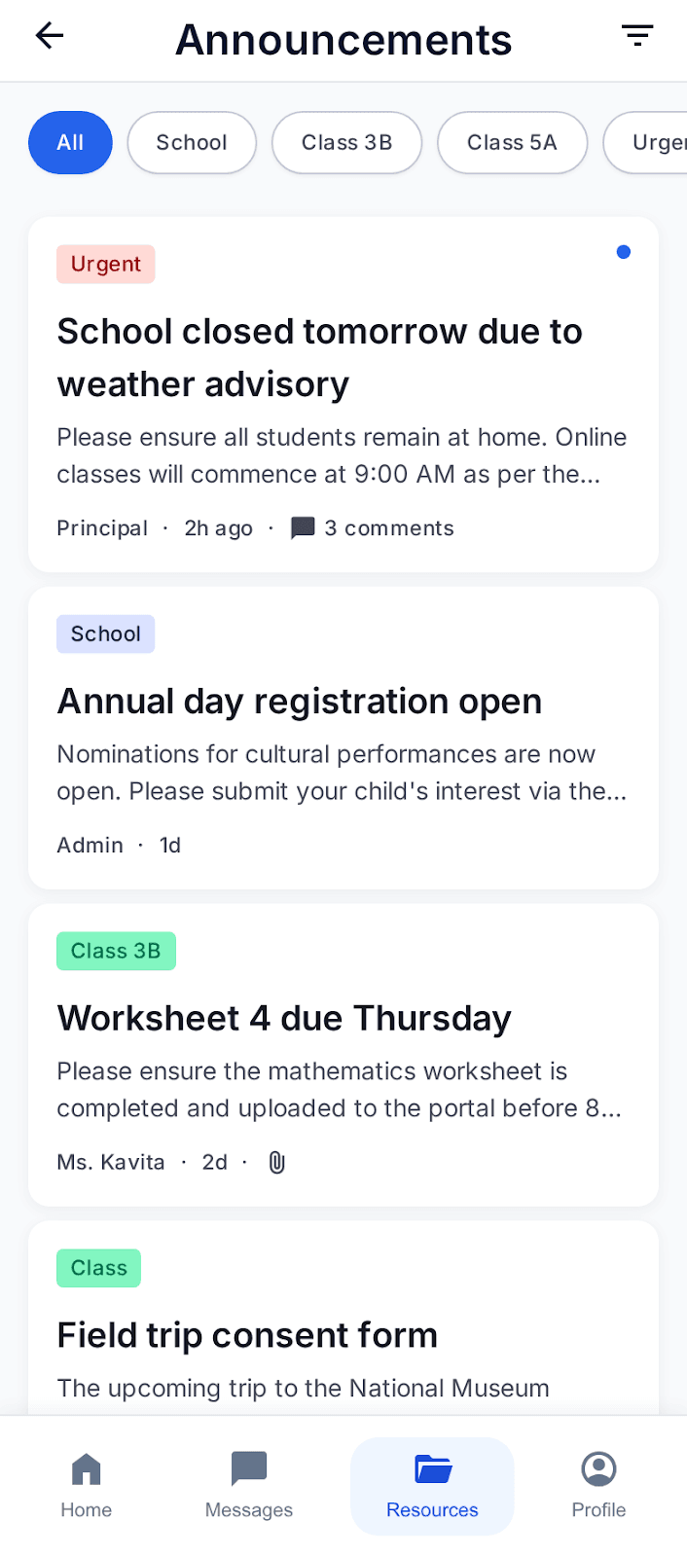This screenshot has height=1557, width=687.
Task: Tap the green Class 3B tag
Action: tap(116, 951)
